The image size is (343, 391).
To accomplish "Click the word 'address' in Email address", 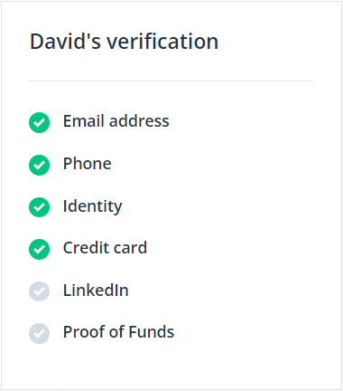I will pos(139,121).
